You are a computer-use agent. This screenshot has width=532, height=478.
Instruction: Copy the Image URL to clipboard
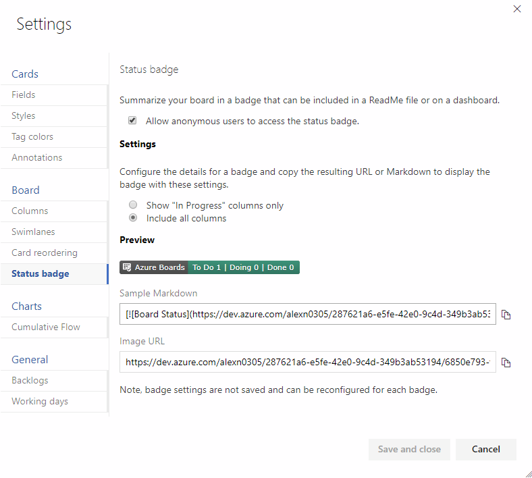506,363
